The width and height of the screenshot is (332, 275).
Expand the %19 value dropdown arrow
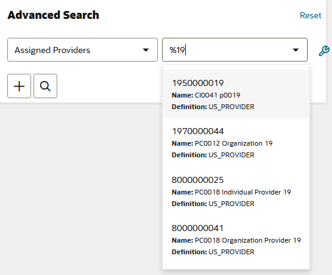(295, 50)
